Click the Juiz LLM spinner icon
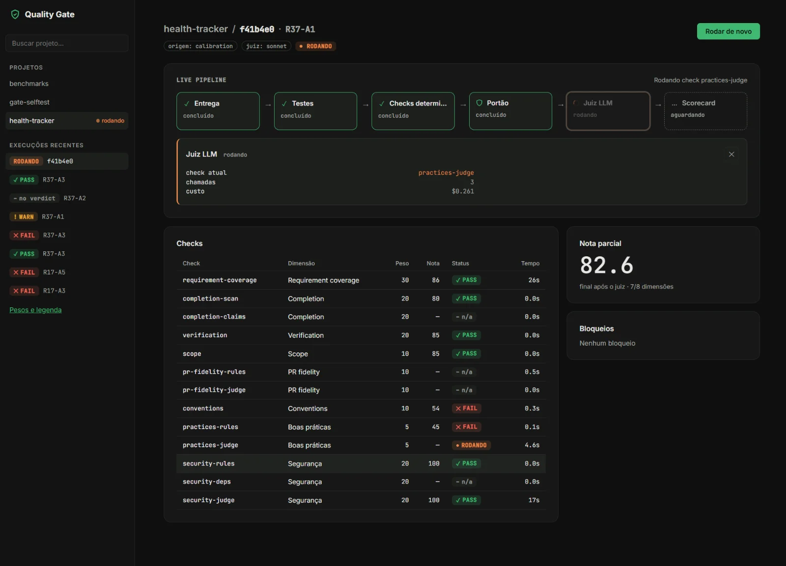The width and height of the screenshot is (786, 566). click(x=576, y=103)
